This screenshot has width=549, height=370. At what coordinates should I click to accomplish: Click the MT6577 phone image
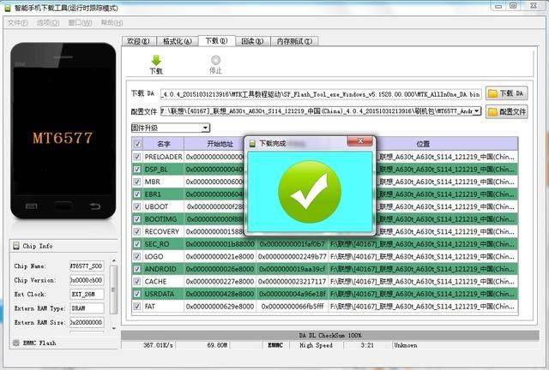pyautogui.click(x=63, y=131)
